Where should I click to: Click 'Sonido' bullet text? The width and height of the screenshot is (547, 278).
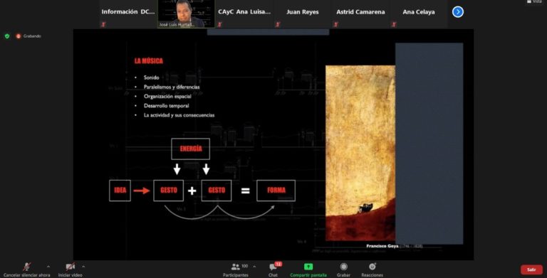pos(152,77)
